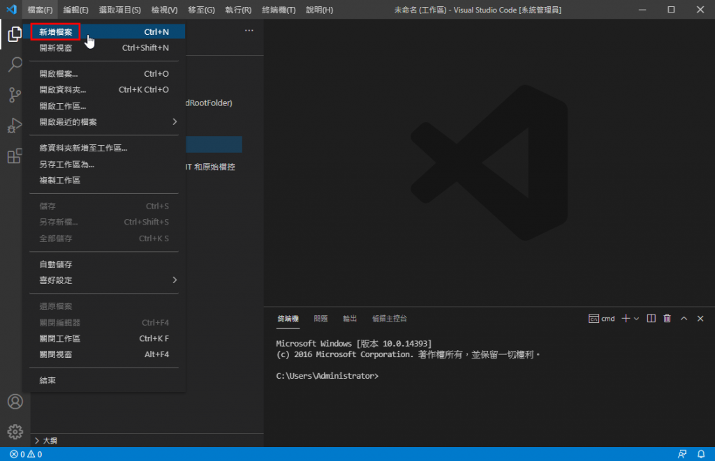Select 複製工作區 menu item
Viewport: 715px width, 461px height.
click(x=104, y=181)
